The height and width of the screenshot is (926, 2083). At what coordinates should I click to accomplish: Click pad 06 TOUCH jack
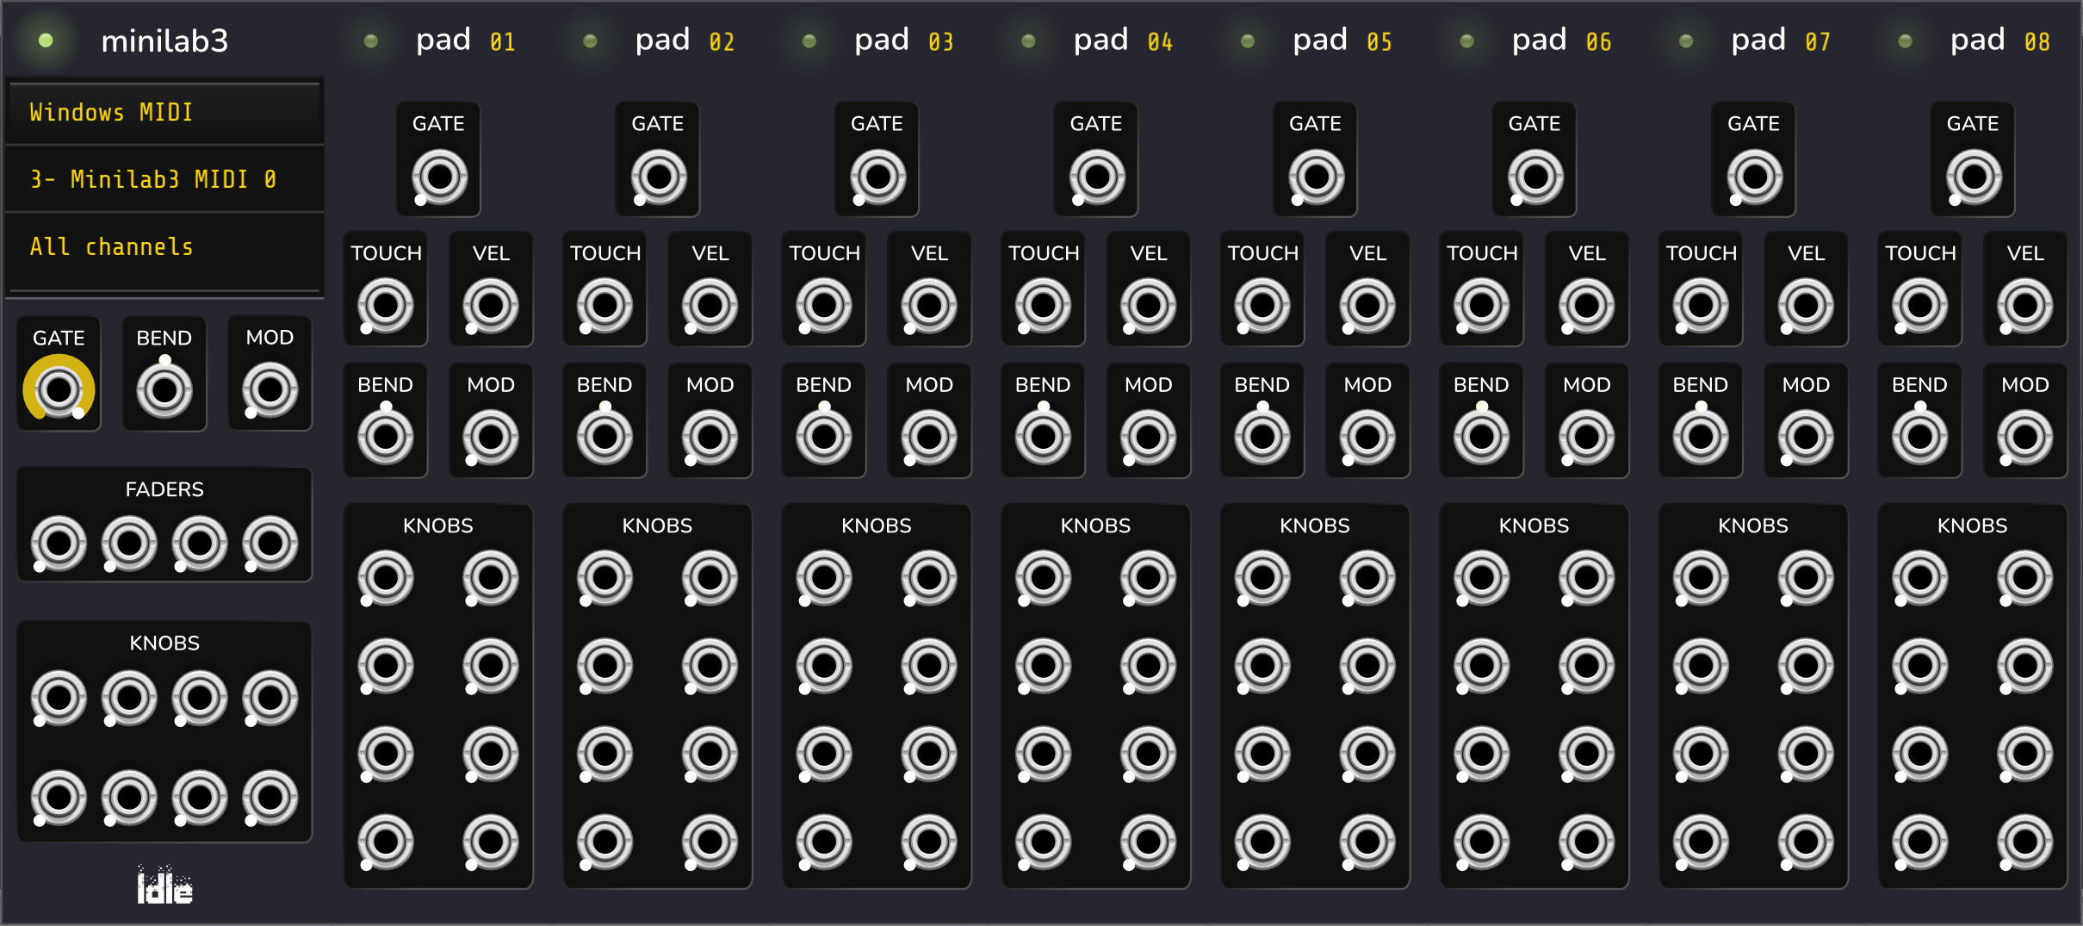click(1481, 305)
